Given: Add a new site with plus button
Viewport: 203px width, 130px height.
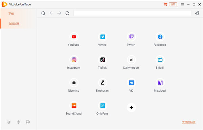Looking at the screenshot, I should click(x=131, y=107).
